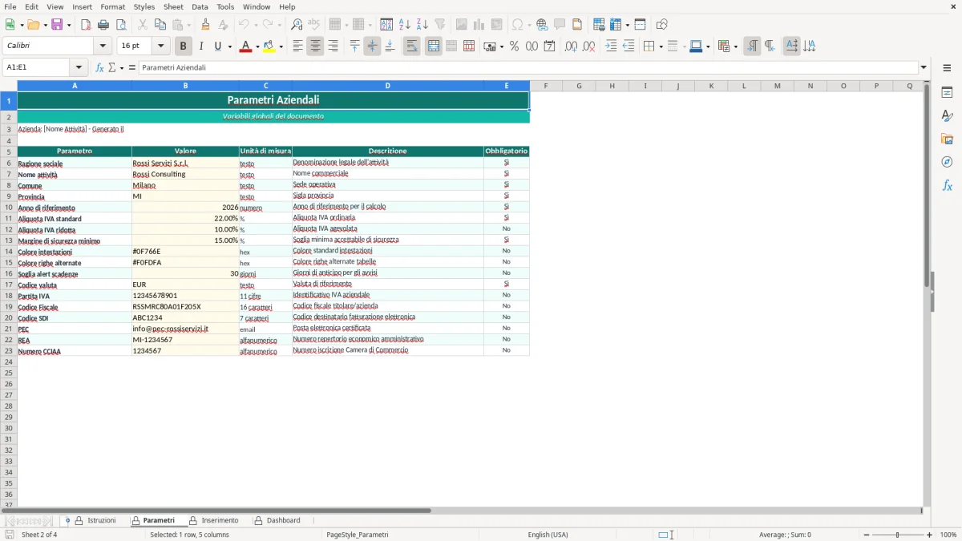Click the formula input line
The height and width of the screenshot is (541, 962).
pyautogui.click(x=527, y=67)
